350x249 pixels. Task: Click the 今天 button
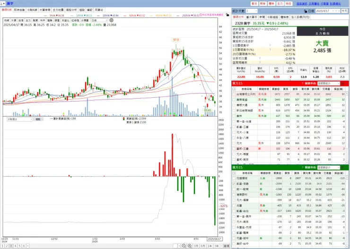[x=344, y=11]
